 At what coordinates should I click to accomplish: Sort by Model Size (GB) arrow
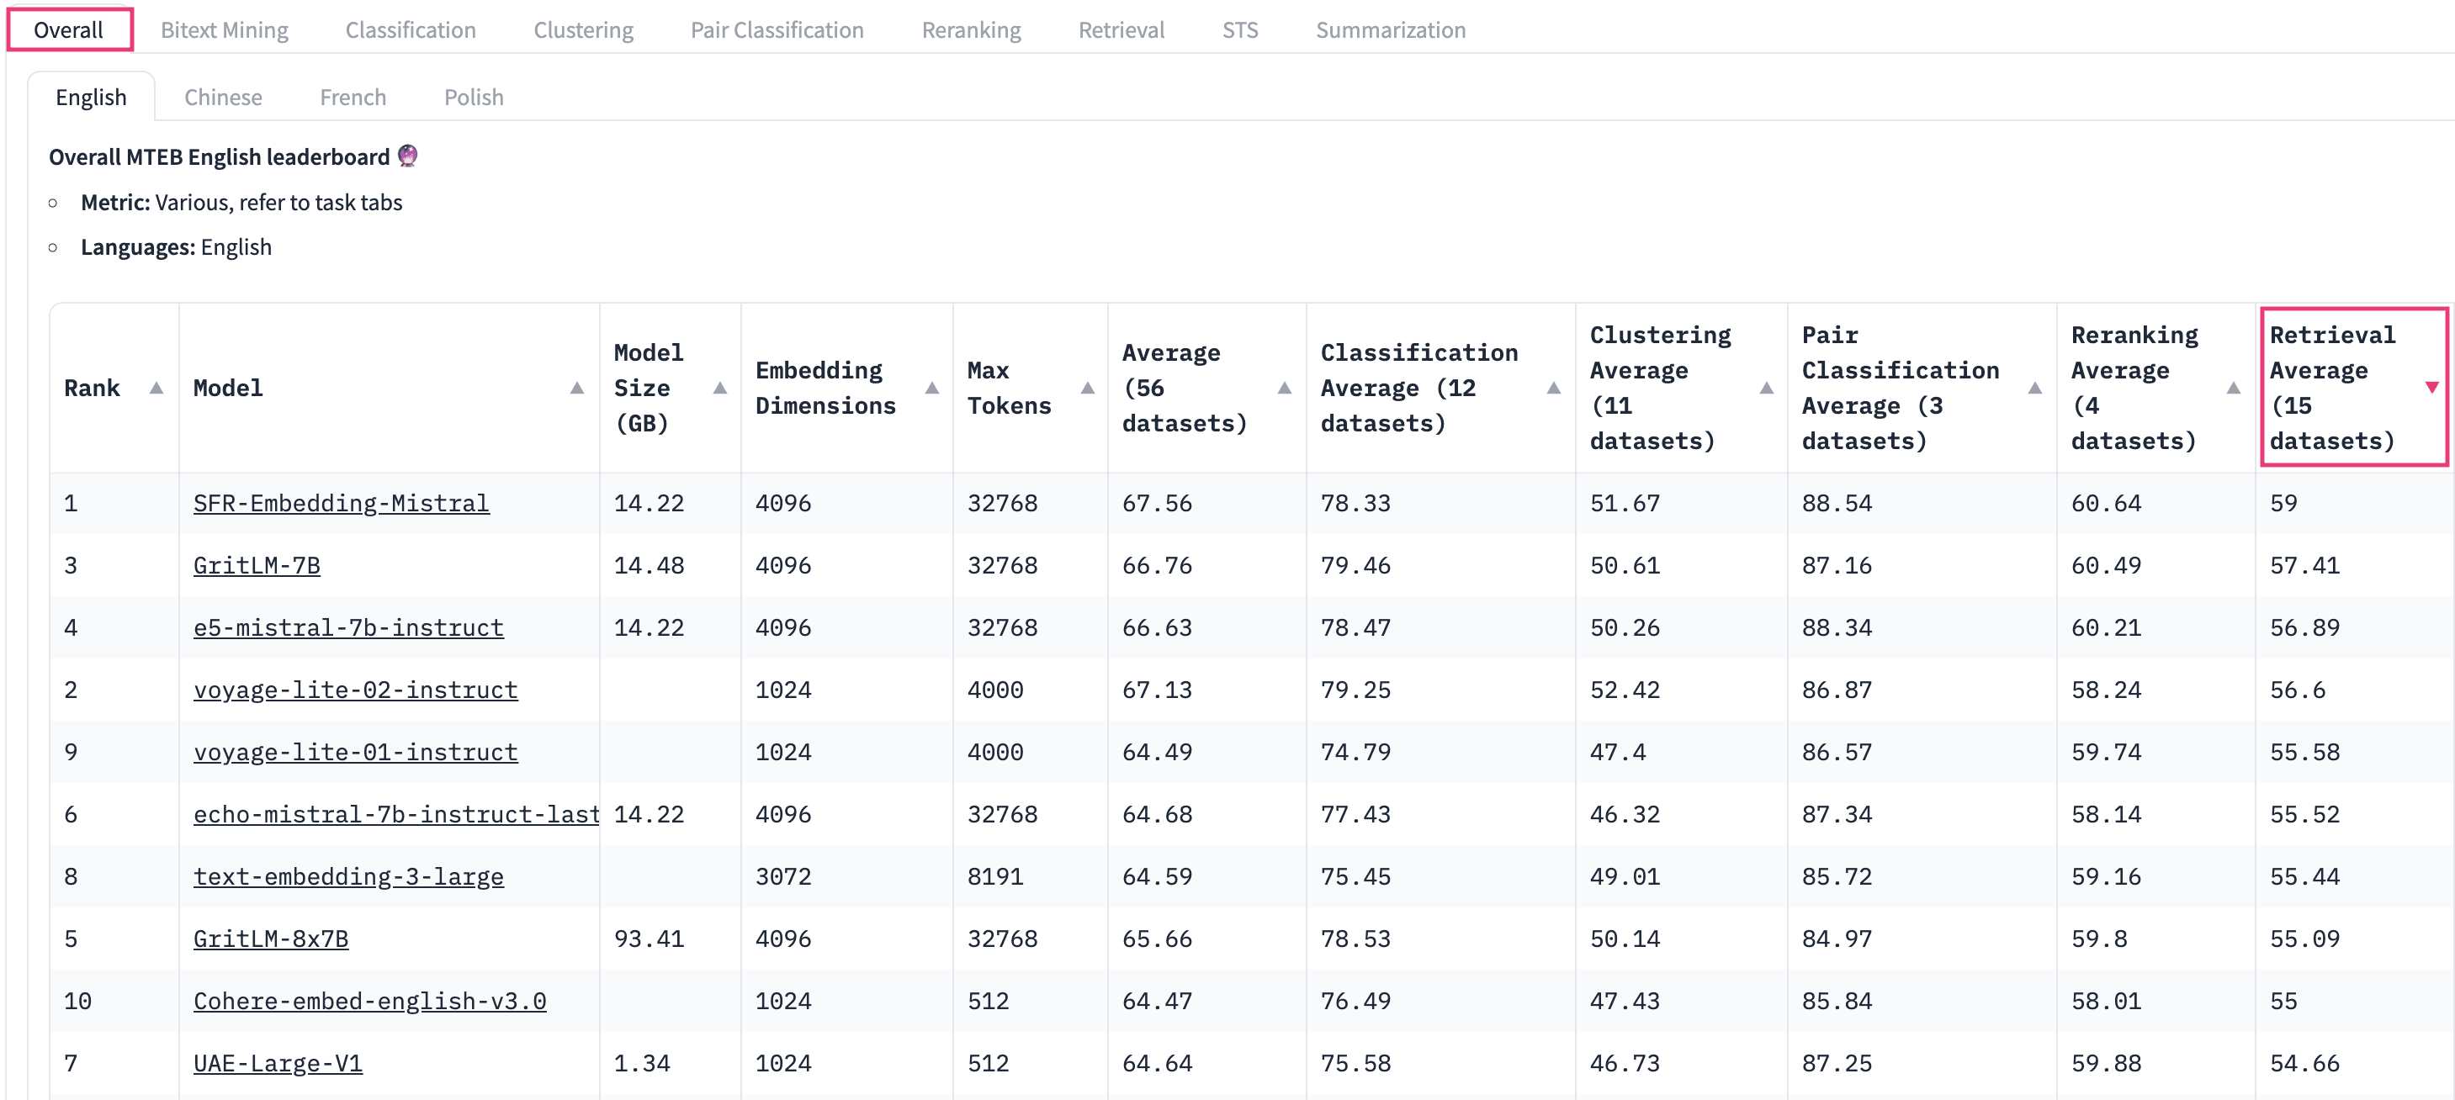click(719, 388)
